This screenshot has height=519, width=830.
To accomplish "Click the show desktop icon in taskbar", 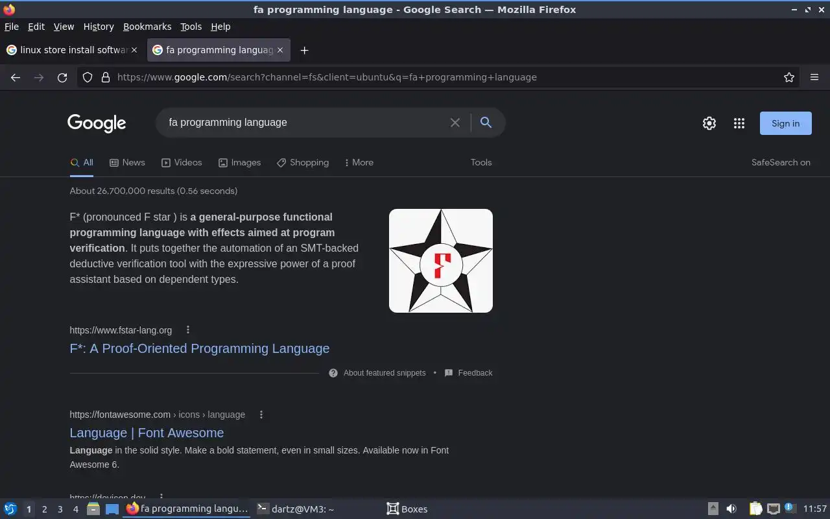I will click(x=112, y=509).
